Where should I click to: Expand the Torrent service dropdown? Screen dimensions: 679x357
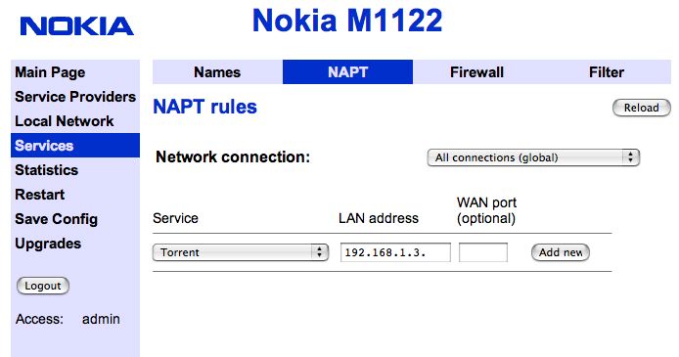tap(241, 252)
